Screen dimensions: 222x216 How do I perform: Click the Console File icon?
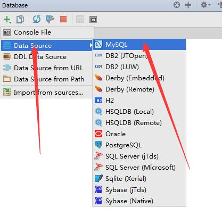tap(7, 32)
